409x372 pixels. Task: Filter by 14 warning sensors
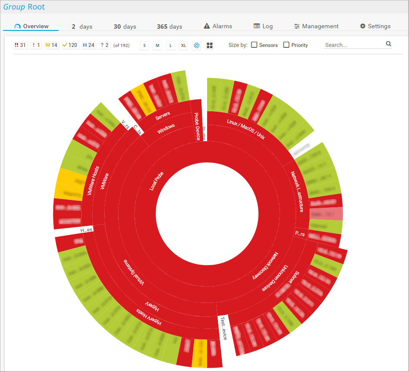51,45
